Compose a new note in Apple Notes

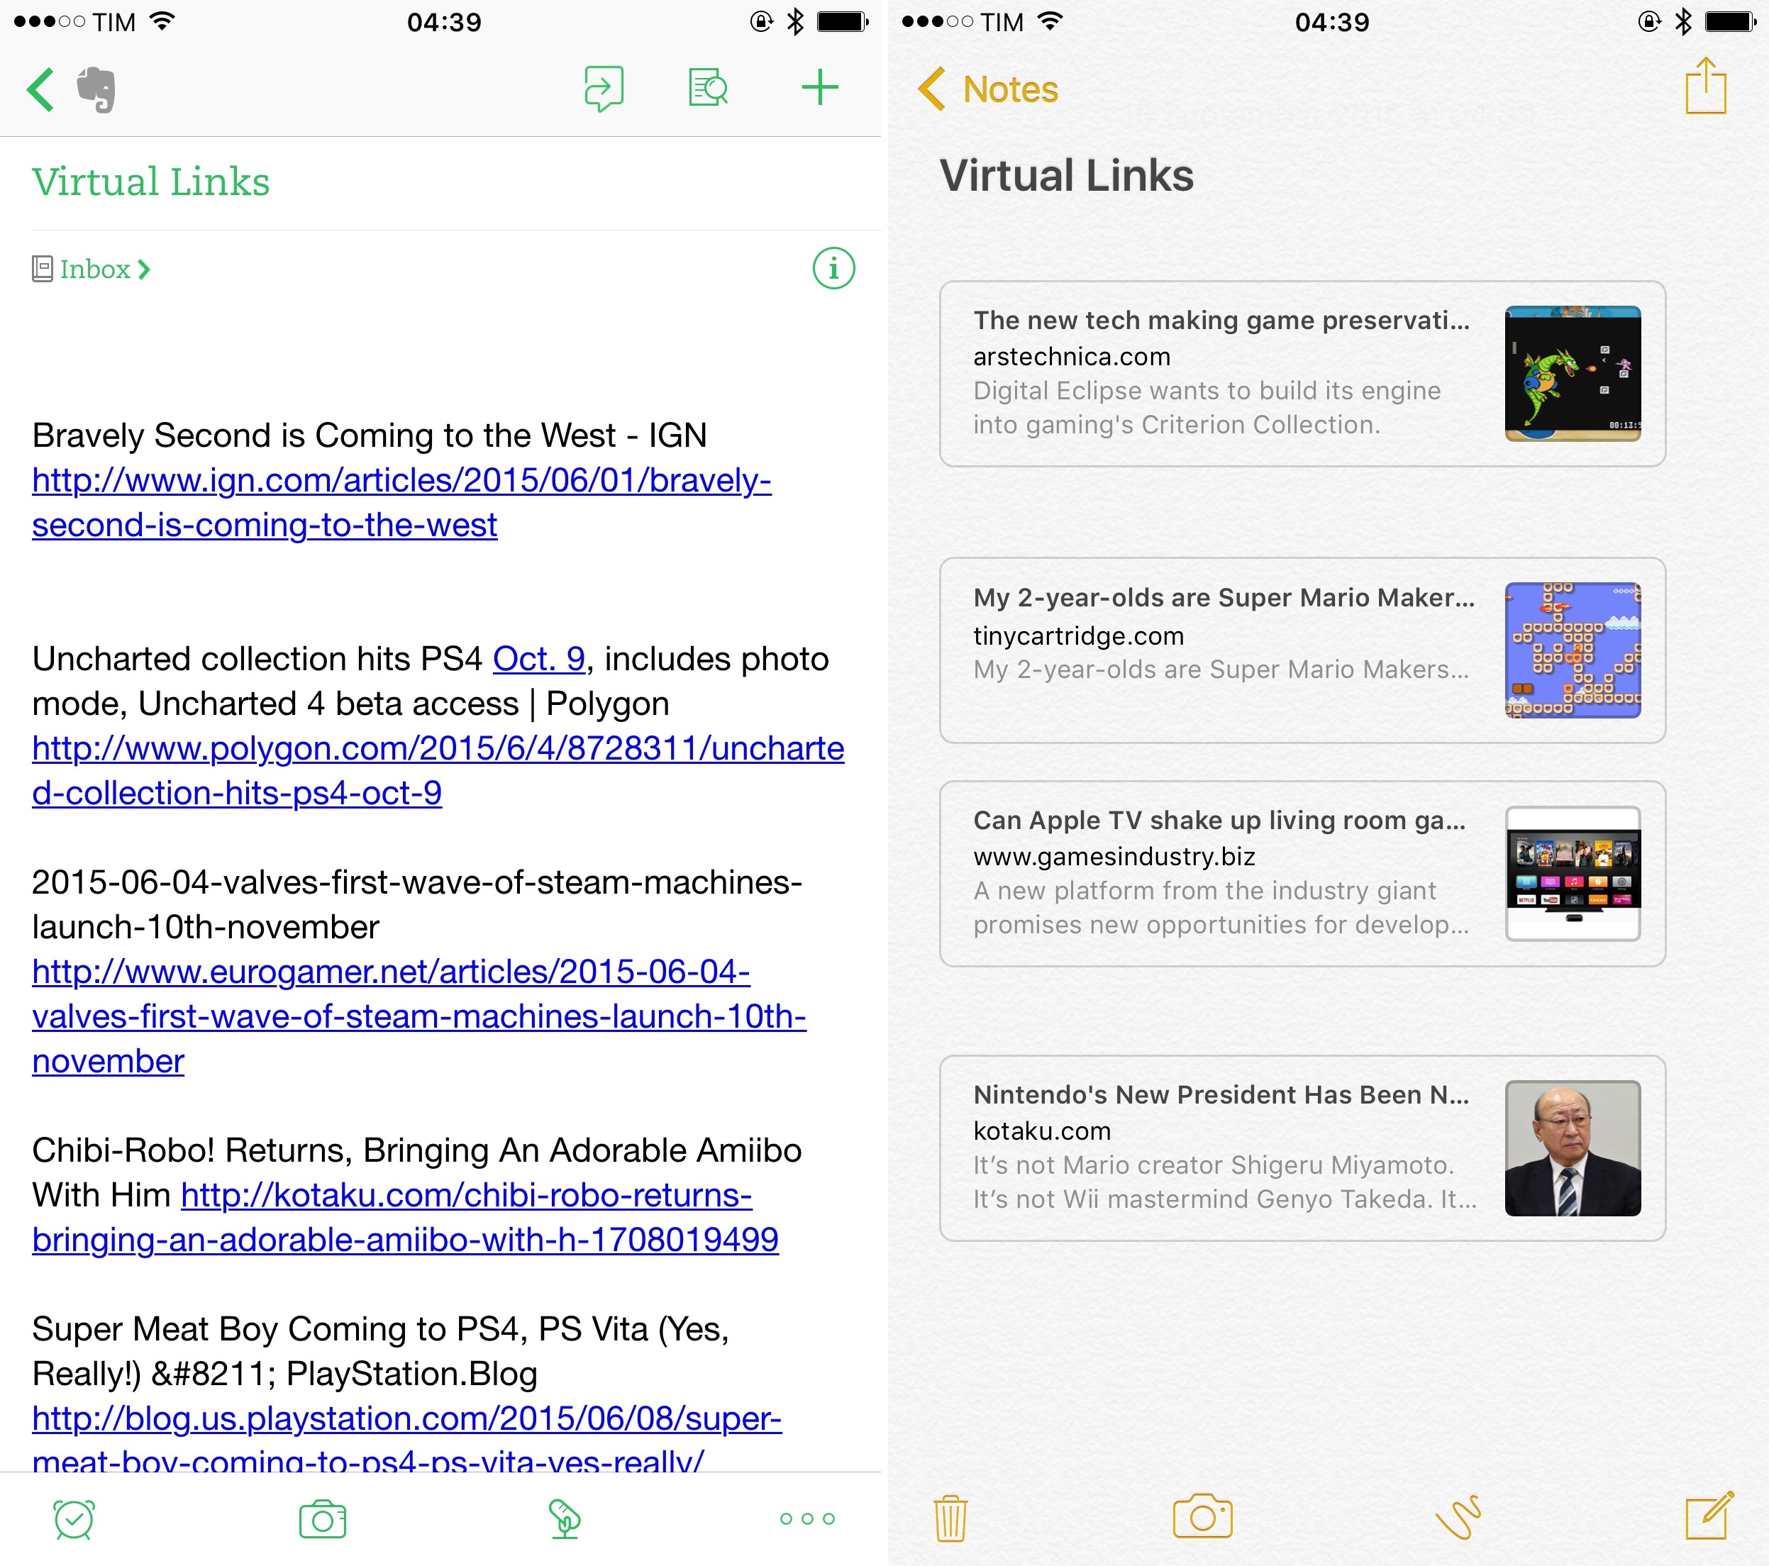[1709, 1515]
